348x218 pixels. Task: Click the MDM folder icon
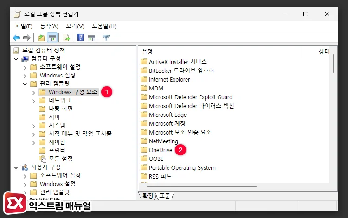tap(144, 88)
